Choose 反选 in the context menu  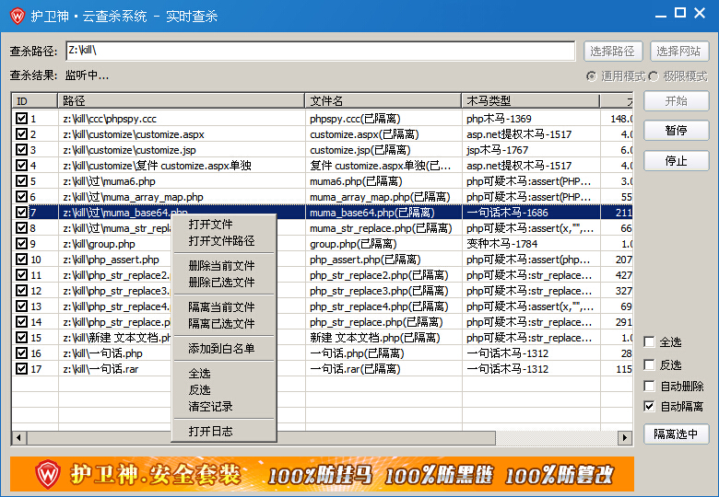(x=224, y=390)
